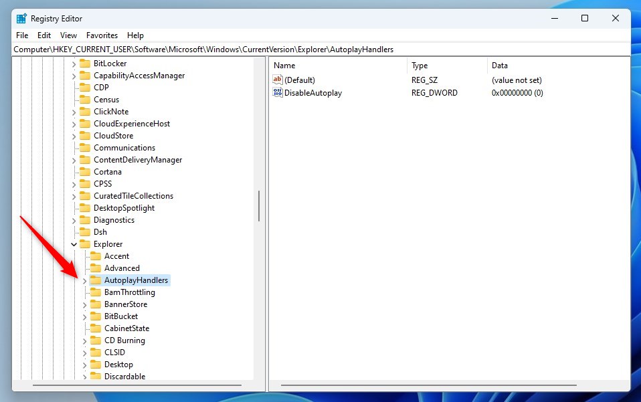Click the (value not set) data cell

[517, 80]
